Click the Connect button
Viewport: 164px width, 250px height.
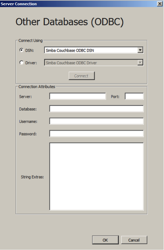(81, 76)
